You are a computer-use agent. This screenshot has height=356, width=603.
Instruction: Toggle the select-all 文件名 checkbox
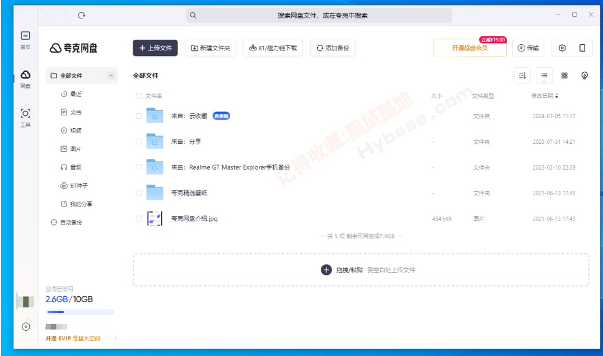(x=139, y=96)
